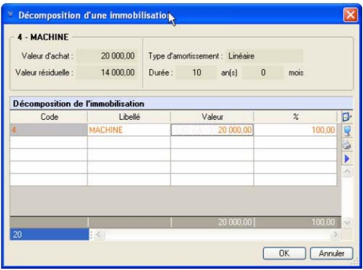Click the 20 000,00 value cell in MACHINE row
Viewport: 363px width, 270px height.
pos(212,130)
